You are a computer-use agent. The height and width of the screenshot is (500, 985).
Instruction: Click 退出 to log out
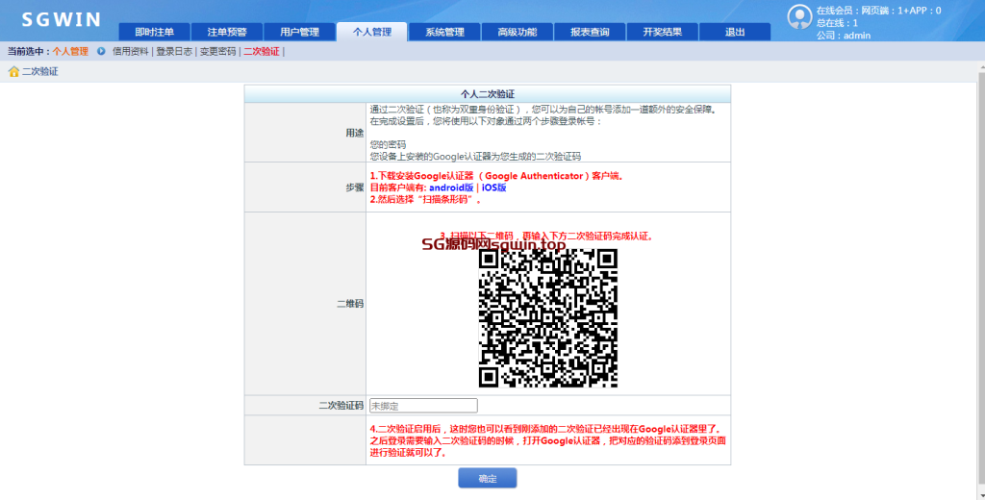(x=735, y=32)
